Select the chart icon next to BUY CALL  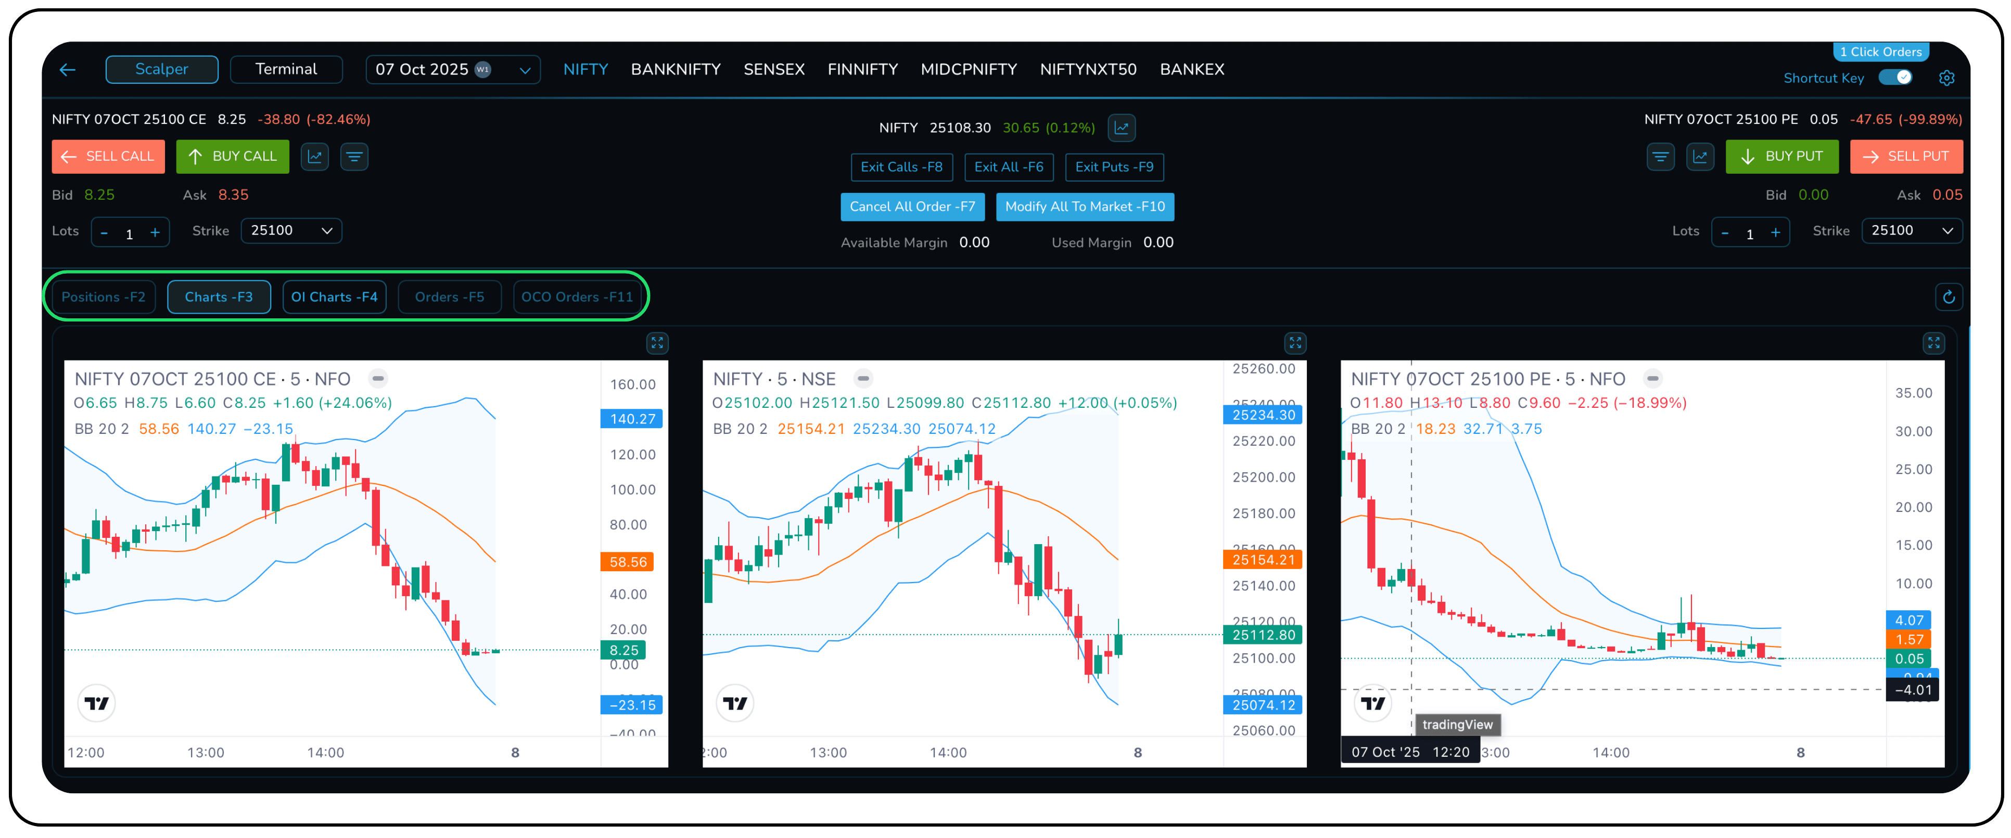pyautogui.click(x=314, y=156)
